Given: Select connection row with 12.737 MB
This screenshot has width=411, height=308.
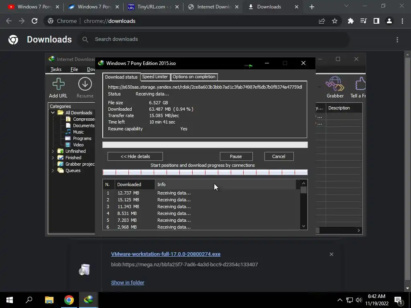Looking at the screenshot, I should (x=201, y=193).
